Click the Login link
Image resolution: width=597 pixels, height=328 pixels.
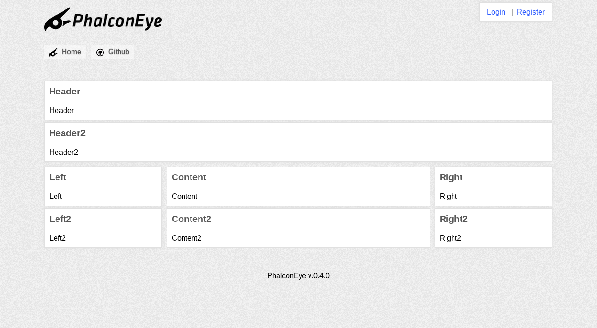click(496, 12)
